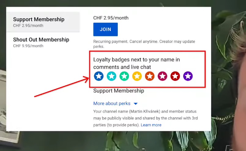The image size is (246, 151).
Task: Click the green star loyalty badge
Action: pos(124,76)
